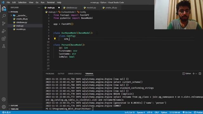Click OurBaseModel in the breadcrumb
This screenshot has height=114, width=203.
(68, 12)
